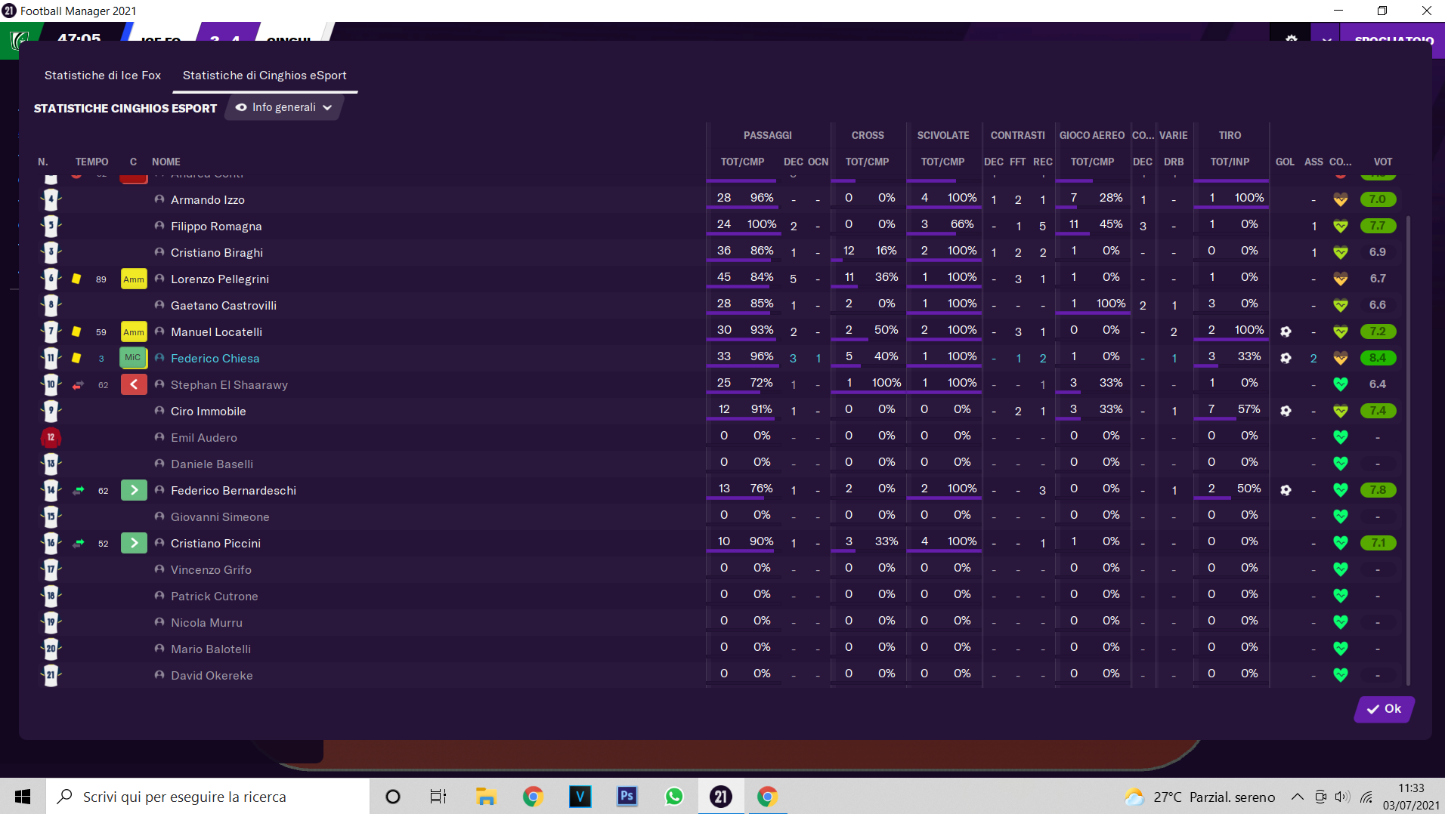Viewport: 1445px width, 814px height.
Task: Sort by TOT/INP shots column header
Action: [1230, 162]
